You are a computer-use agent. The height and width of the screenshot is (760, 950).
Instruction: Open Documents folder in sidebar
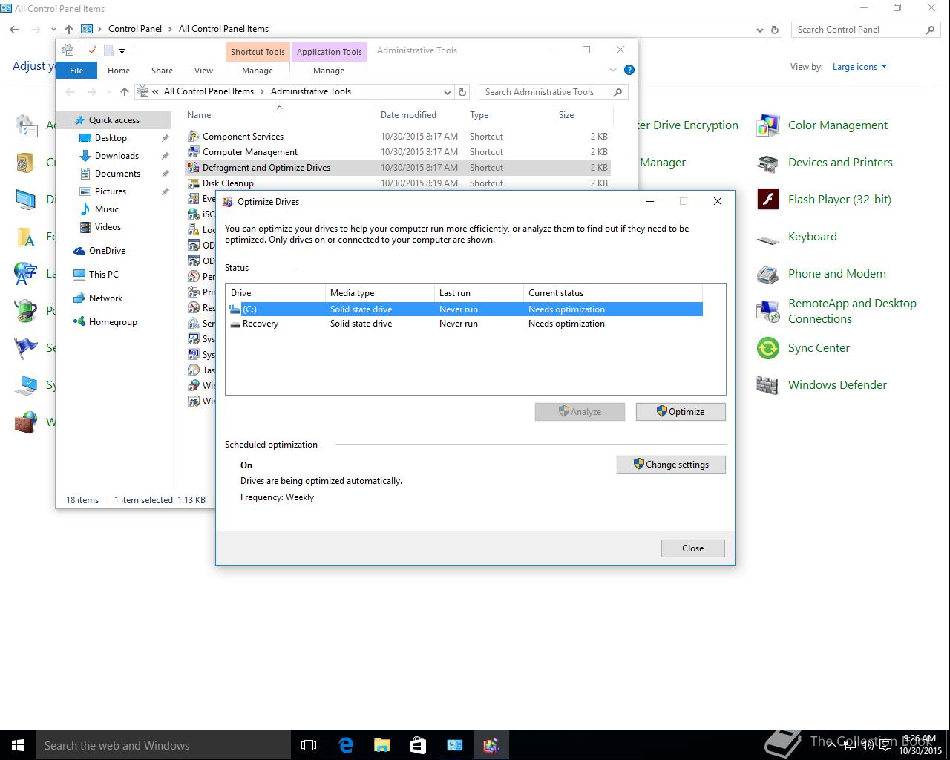point(117,174)
